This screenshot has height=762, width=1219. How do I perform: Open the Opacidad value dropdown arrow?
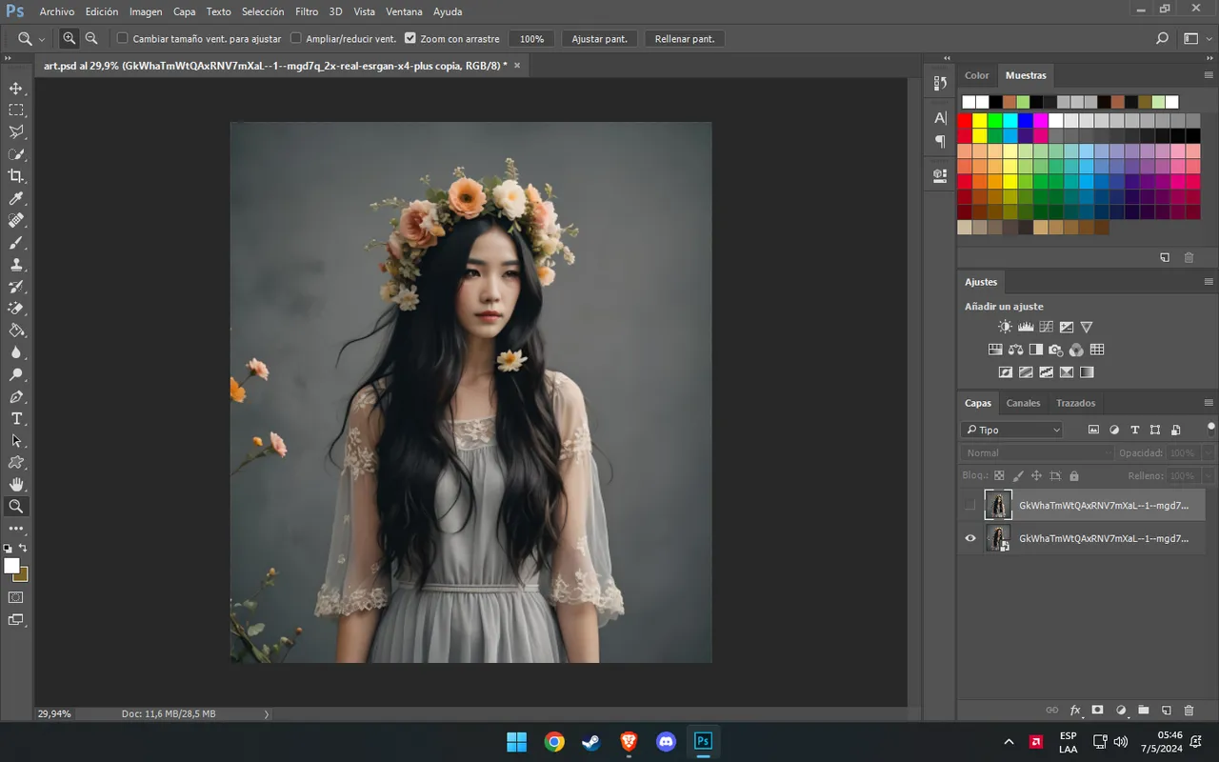(x=1209, y=453)
